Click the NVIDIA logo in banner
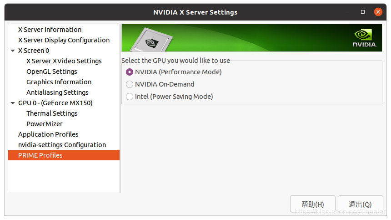This screenshot has height=220, width=391. [x=365, y=38]
